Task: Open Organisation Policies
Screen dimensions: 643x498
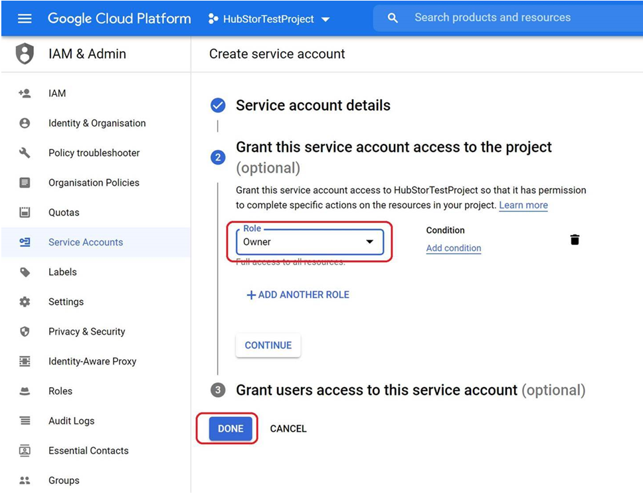Action: point(96,183)
